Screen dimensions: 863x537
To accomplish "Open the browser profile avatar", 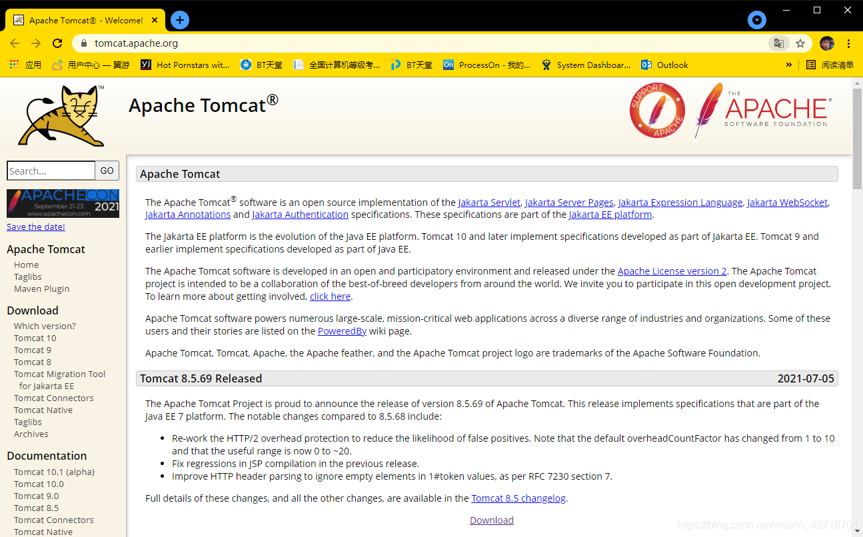I will click(x=826, y=42).
